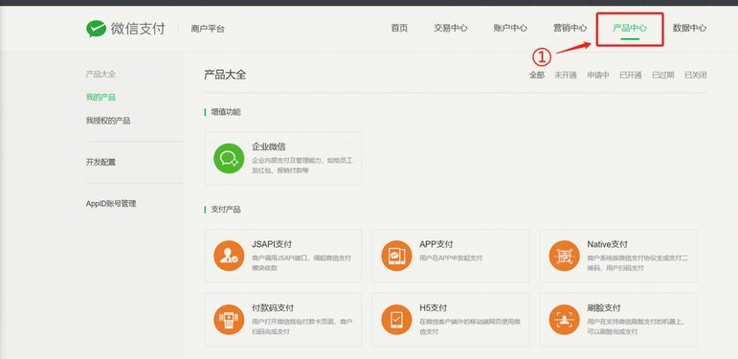
Task: Open AppID账号管理 in the sidebar
Action: [111, 204]
